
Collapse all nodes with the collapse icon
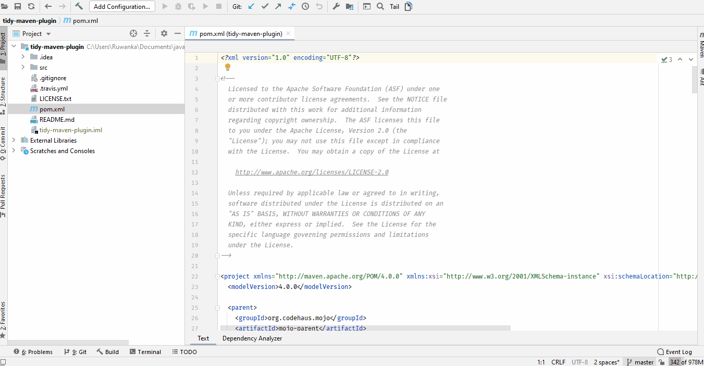click(146, 33)
